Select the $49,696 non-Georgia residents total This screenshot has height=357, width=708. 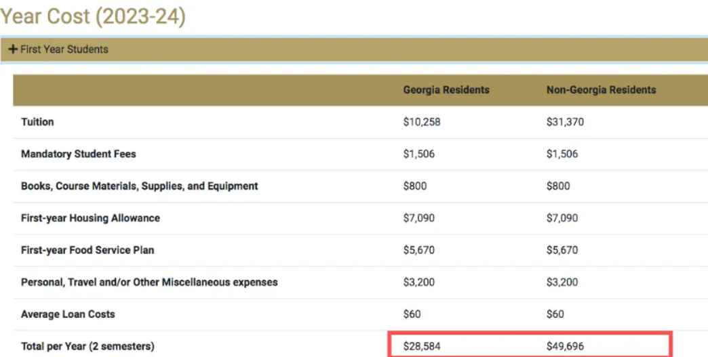coord(565,346)
